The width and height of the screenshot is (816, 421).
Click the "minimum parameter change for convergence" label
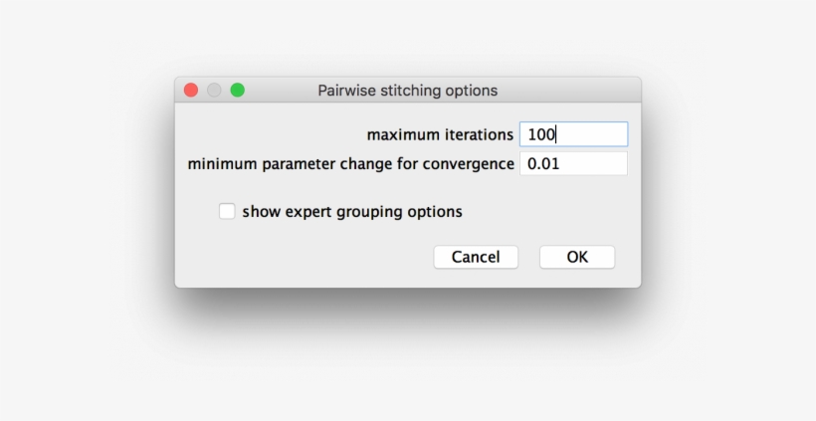[x=350, y=163]
